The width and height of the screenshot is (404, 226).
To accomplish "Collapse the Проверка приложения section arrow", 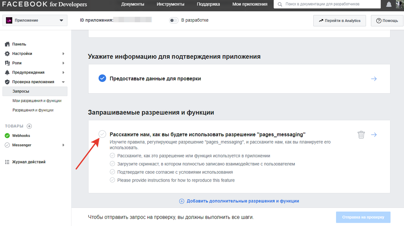I will [x=64, y=82].
